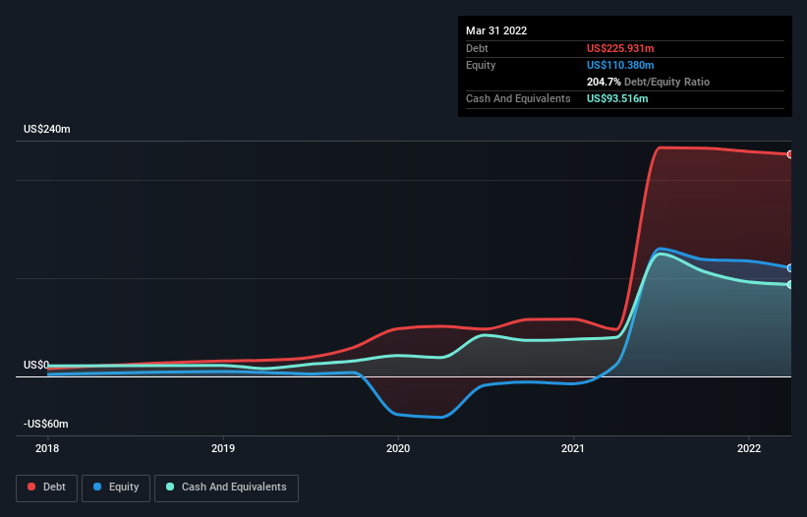Screen dimensions: 807x517
Task: Select the 2018 x-axis label
Action: pos(47,448)
